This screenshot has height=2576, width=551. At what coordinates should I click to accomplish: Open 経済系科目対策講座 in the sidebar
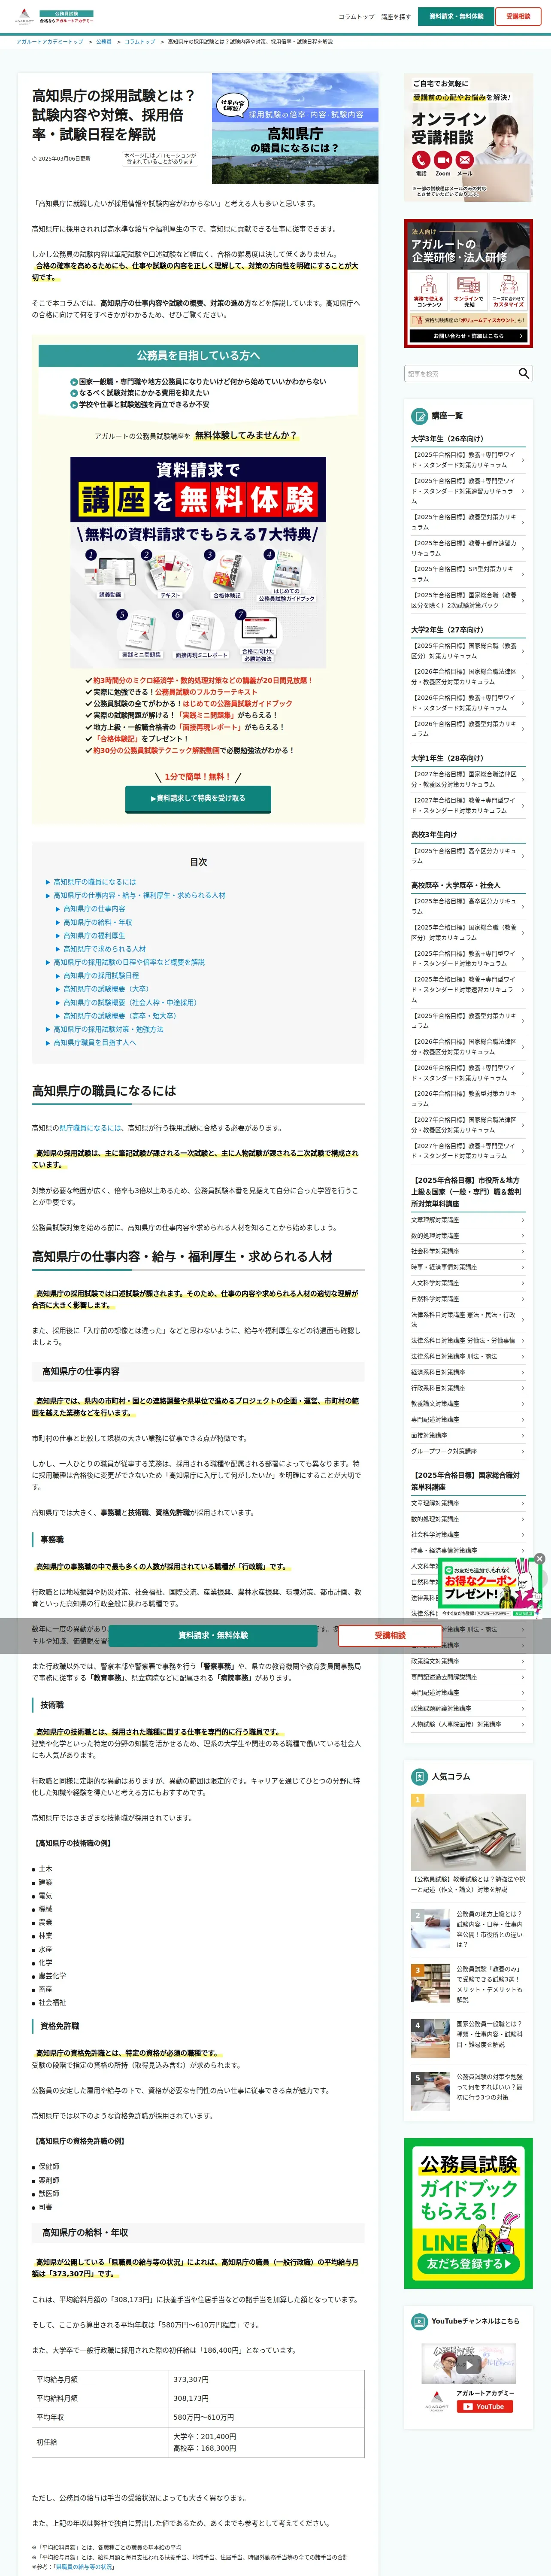point(468,1372)
